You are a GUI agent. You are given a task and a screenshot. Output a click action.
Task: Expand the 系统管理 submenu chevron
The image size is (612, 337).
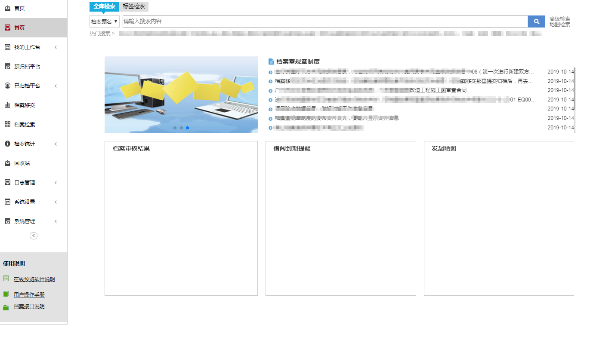click(x=56, y=221)
